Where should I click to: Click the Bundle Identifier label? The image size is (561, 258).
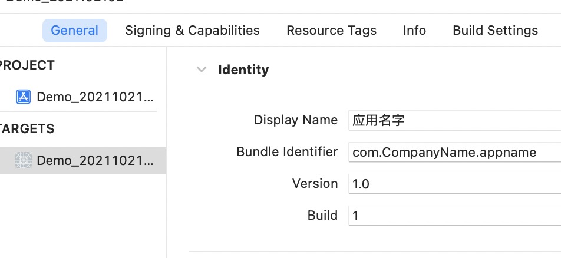(286, 152)
